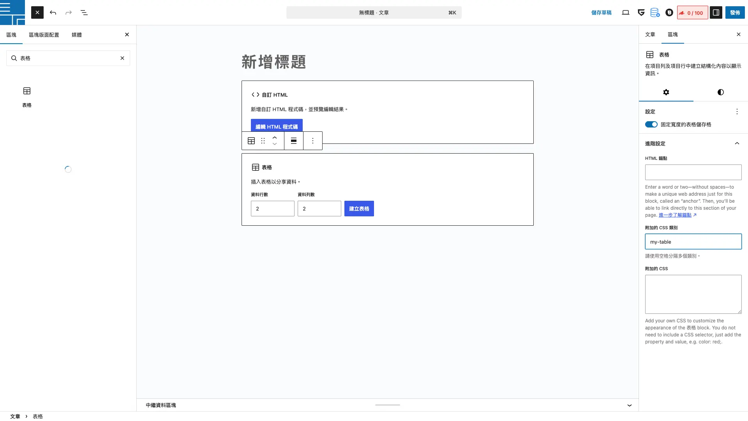The width and height of the screenshot is (748, 421).
Task: Click the search field containing 表格
Action: [x=68, y=58]
